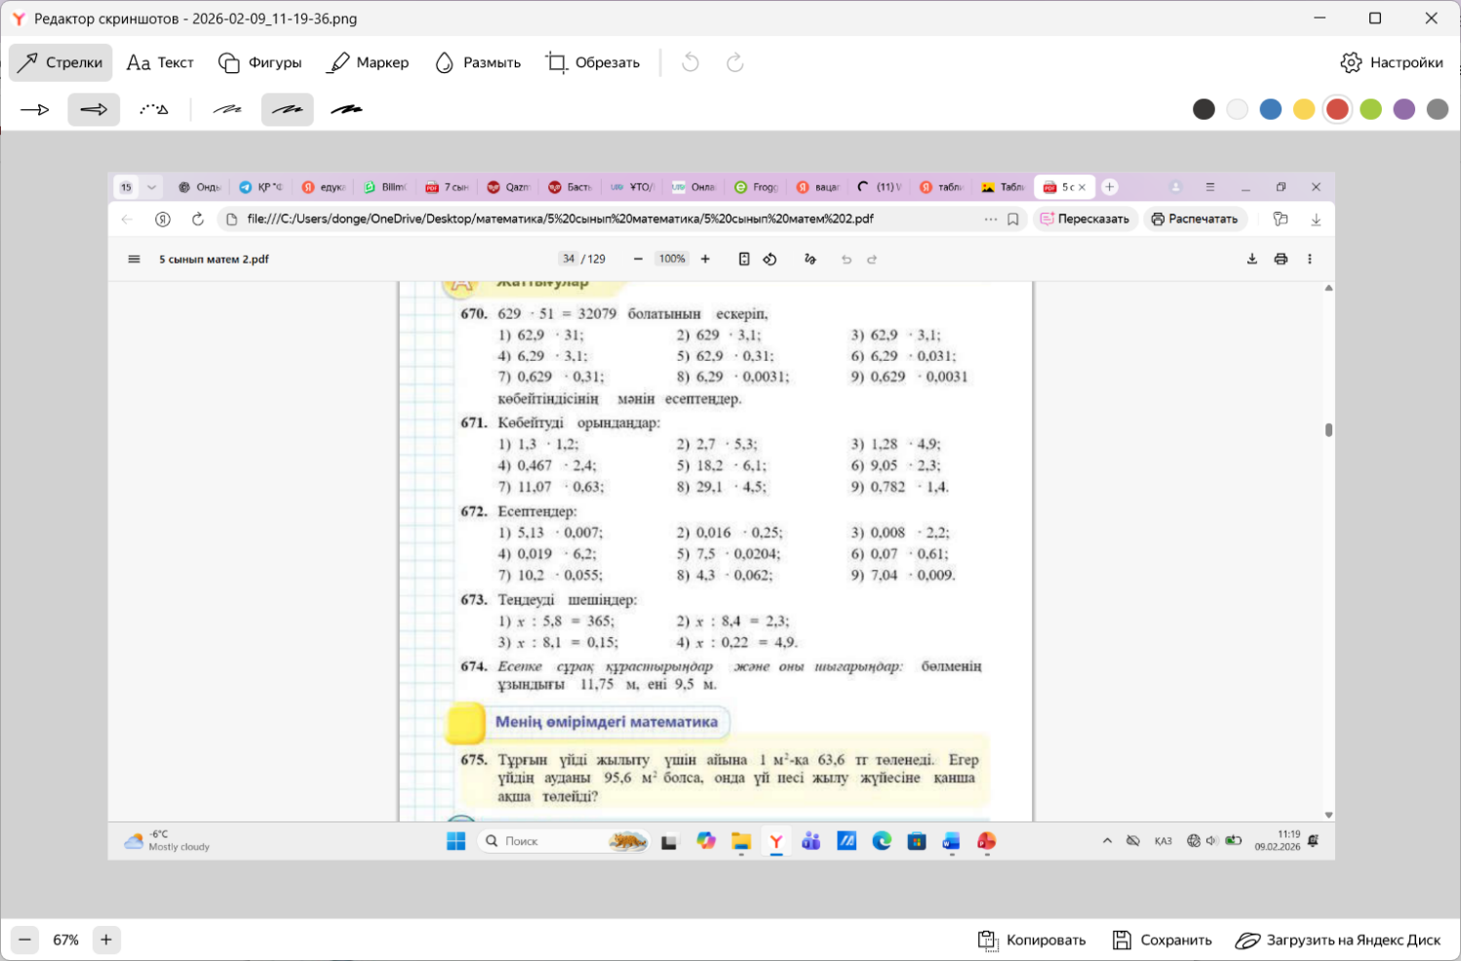Click the PDF print icon in the capture

click(1281, 260)
